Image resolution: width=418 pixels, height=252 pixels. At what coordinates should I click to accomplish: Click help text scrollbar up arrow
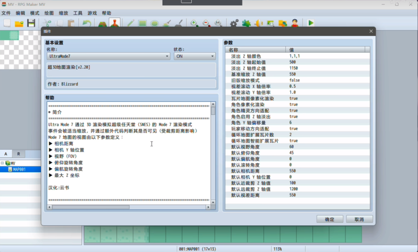click(213, 104)
